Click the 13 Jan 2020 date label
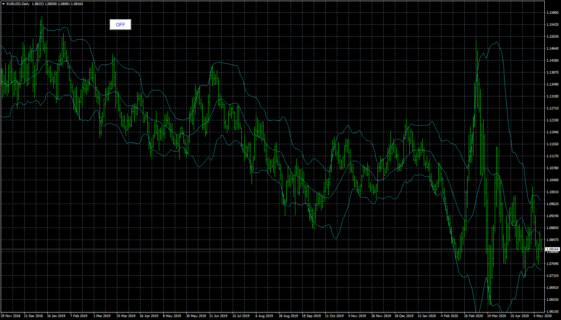Image resolution: width=561 pixels, height=320 pixels. 427,316
